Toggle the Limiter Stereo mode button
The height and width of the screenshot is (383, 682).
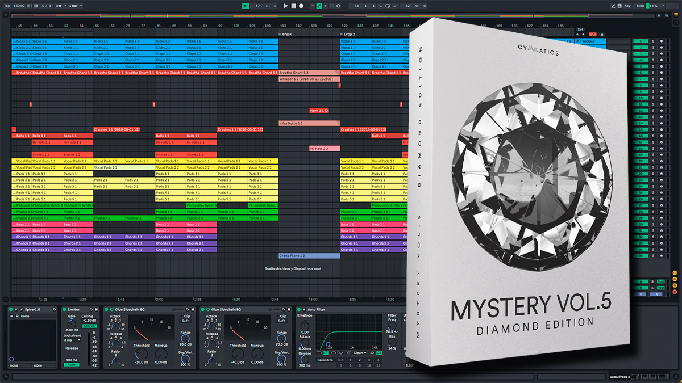point(89,326)
